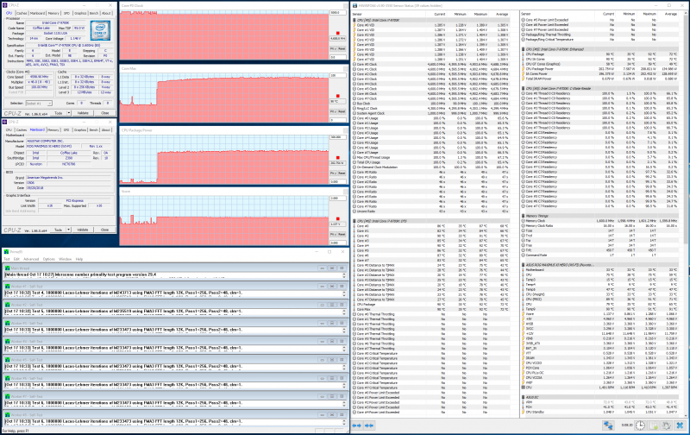Select the CPU [#0] Intel Core i7-9700K DTS group header
Viewport: 690px width, 435px height.
pyautogui.click(x=431, y=221)
